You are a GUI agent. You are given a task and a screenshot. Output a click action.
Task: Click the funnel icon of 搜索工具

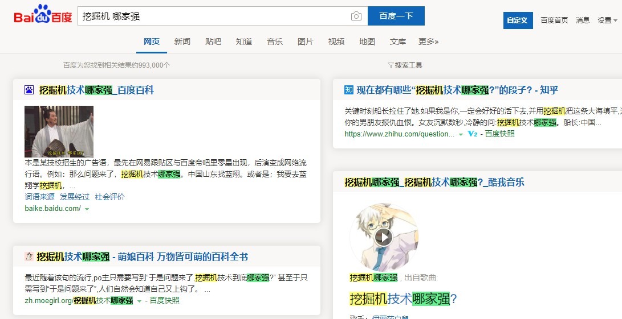(x=391, y=65)
